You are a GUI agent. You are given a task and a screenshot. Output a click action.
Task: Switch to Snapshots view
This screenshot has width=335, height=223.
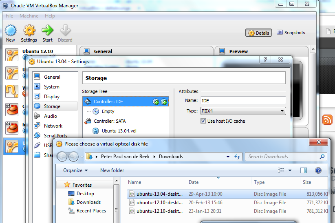pyautogui.click(x=291, y=33)
